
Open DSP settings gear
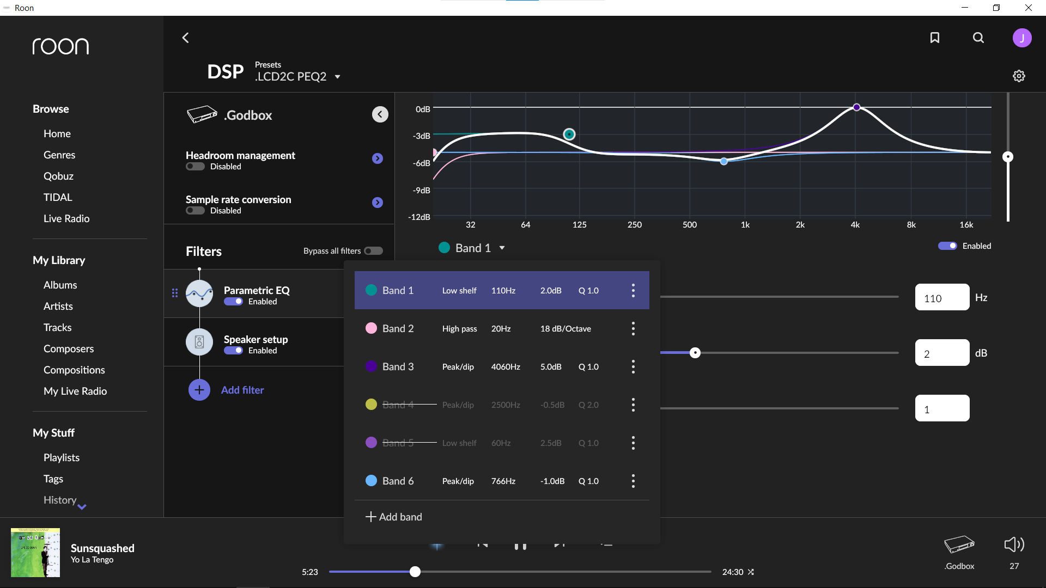pyautogui.click(x=1019, y=76)
